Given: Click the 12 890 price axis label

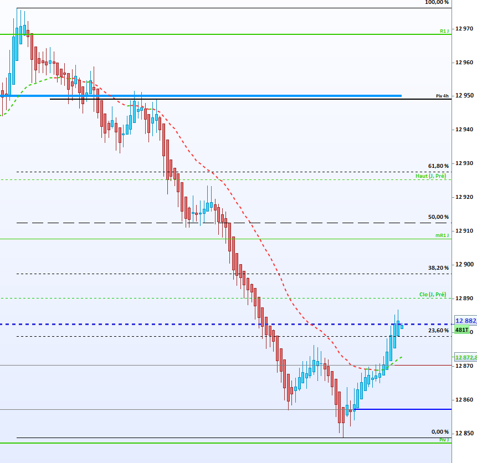Looking at the screenshot, I should pyautogui.click(x=464, y=299).
